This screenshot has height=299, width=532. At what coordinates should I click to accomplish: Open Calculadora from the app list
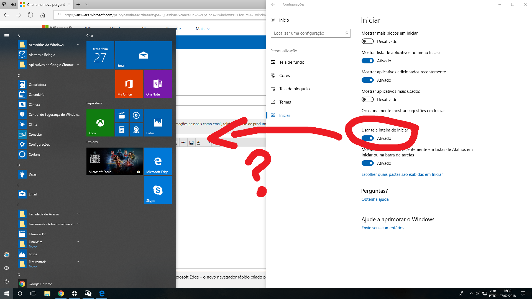[x=49, y=84]
